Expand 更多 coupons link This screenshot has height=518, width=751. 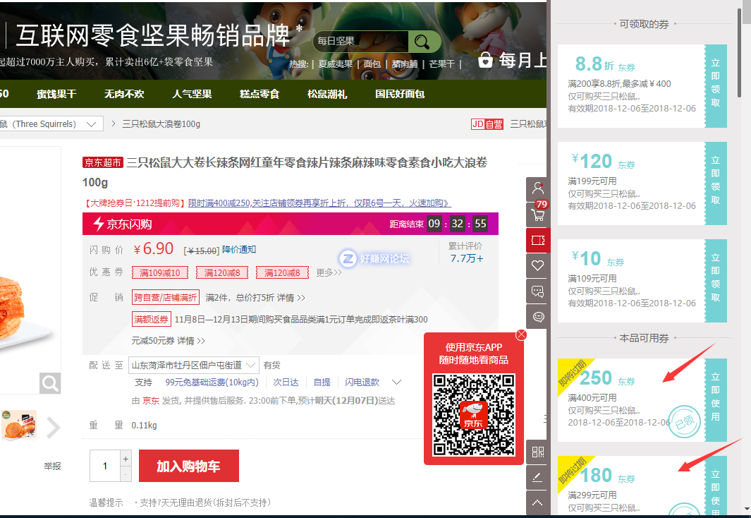[x=329, y=272]
